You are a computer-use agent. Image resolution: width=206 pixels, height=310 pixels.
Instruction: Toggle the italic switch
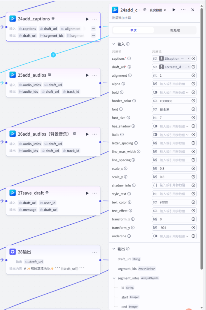[155, 135]
